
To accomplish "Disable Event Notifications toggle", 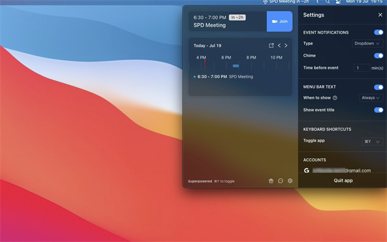I will [379, 32].
